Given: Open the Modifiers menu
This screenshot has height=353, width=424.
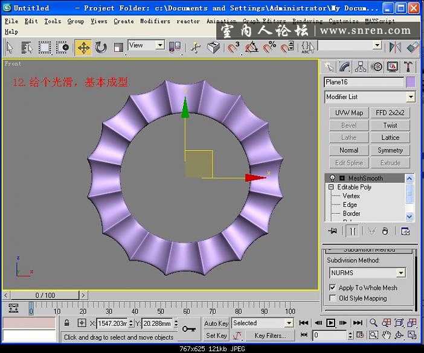Looking at the screenshot, I should [x=155, y=21].
